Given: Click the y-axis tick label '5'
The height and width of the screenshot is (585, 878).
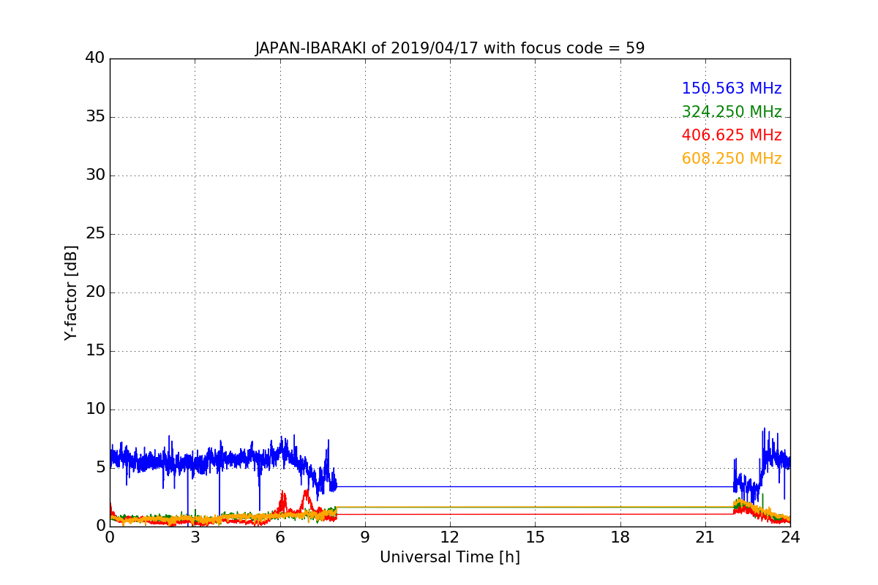Looking at the screenshot, I should tap(100, 468).
